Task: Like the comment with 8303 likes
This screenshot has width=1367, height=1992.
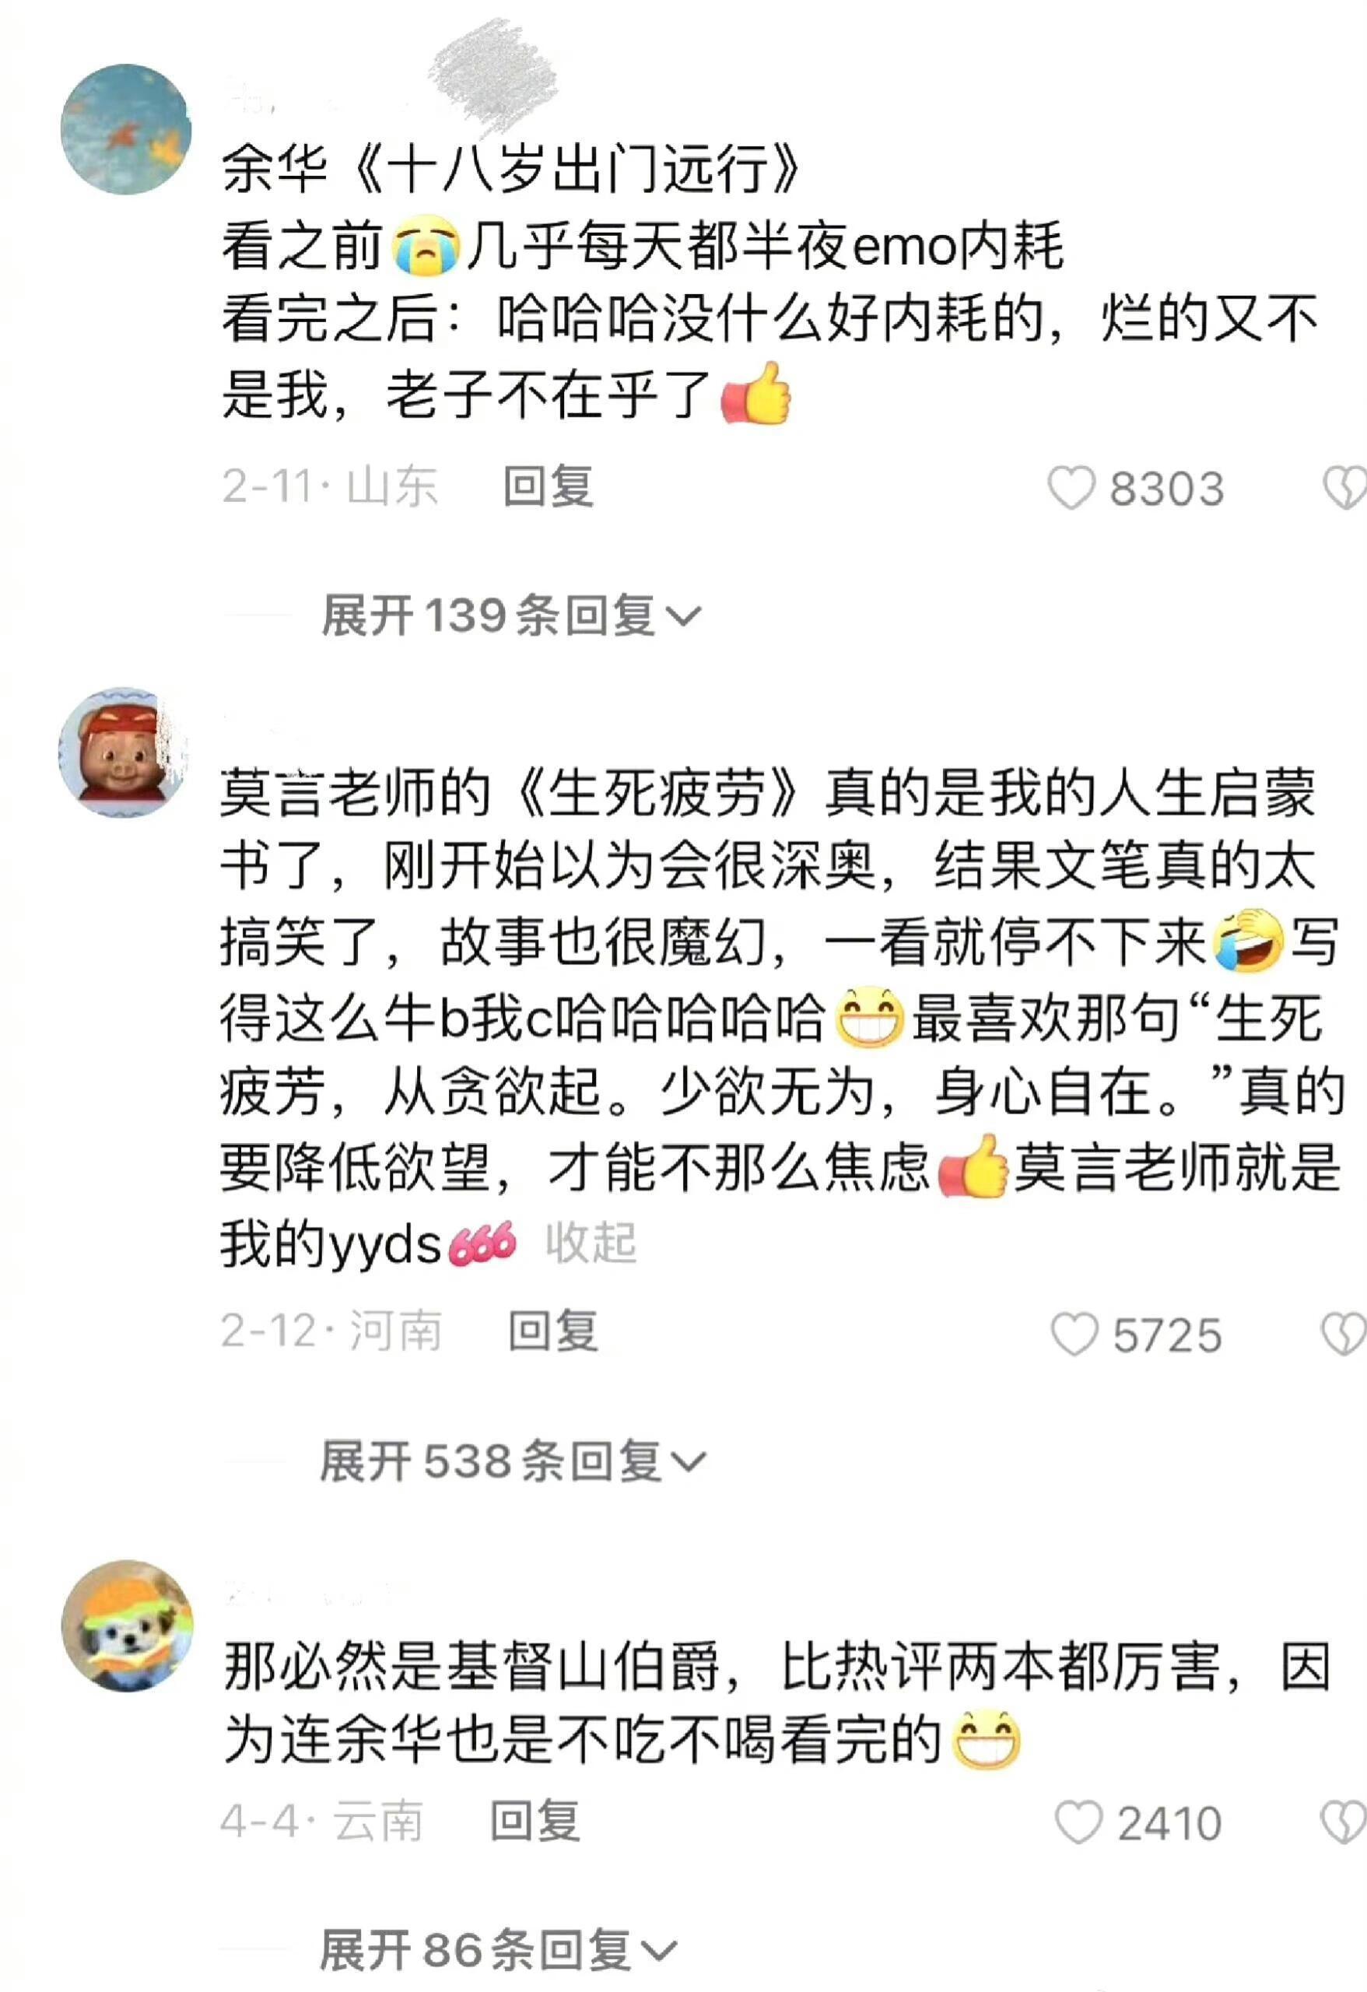Action: (1071, 488)
